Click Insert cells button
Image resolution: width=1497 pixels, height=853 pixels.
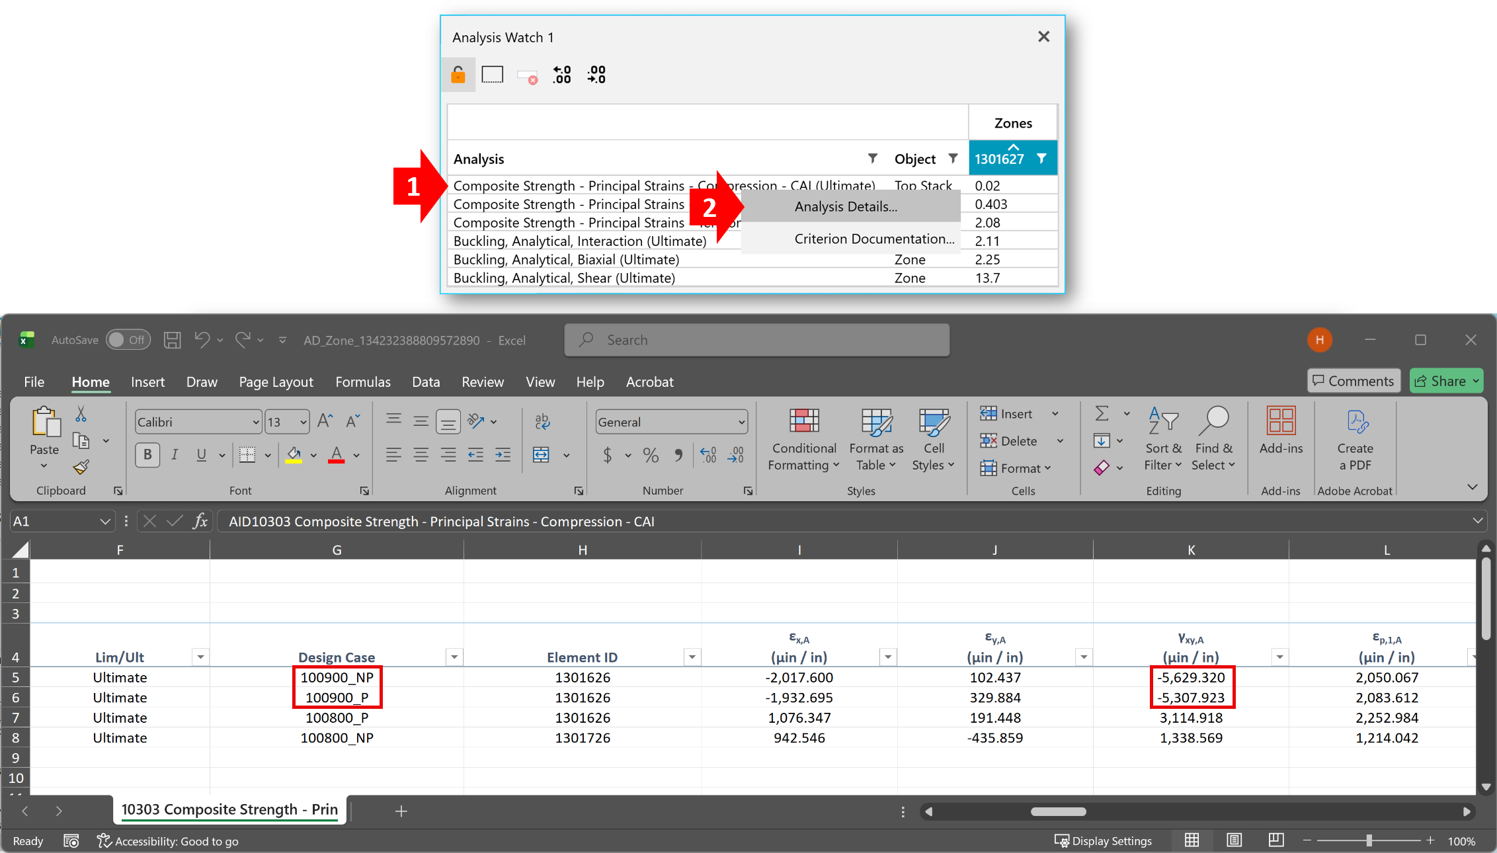pyautogui.click(x=1006, y=414)
